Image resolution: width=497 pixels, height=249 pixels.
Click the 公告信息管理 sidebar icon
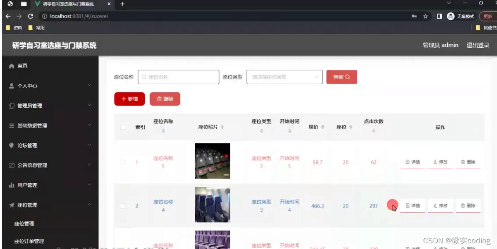pos(12,165)
